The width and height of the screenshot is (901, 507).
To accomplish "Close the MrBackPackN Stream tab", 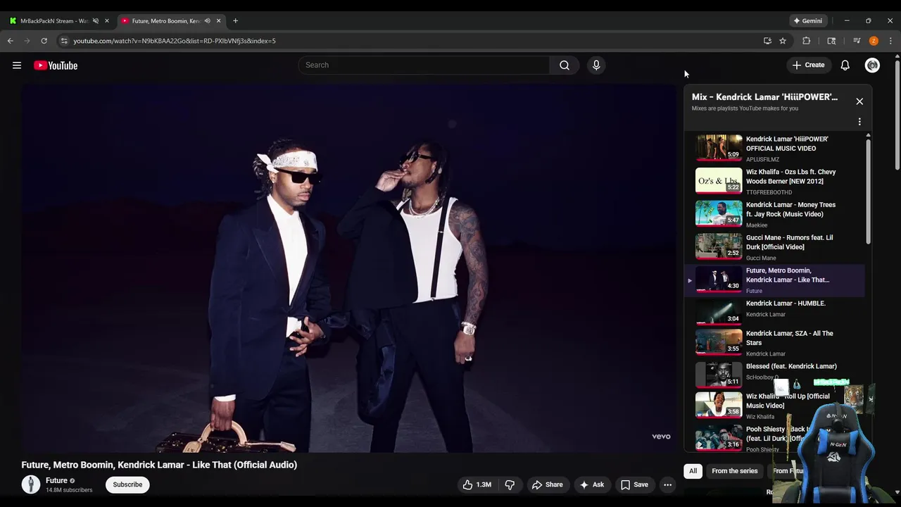I will (107, 21).
